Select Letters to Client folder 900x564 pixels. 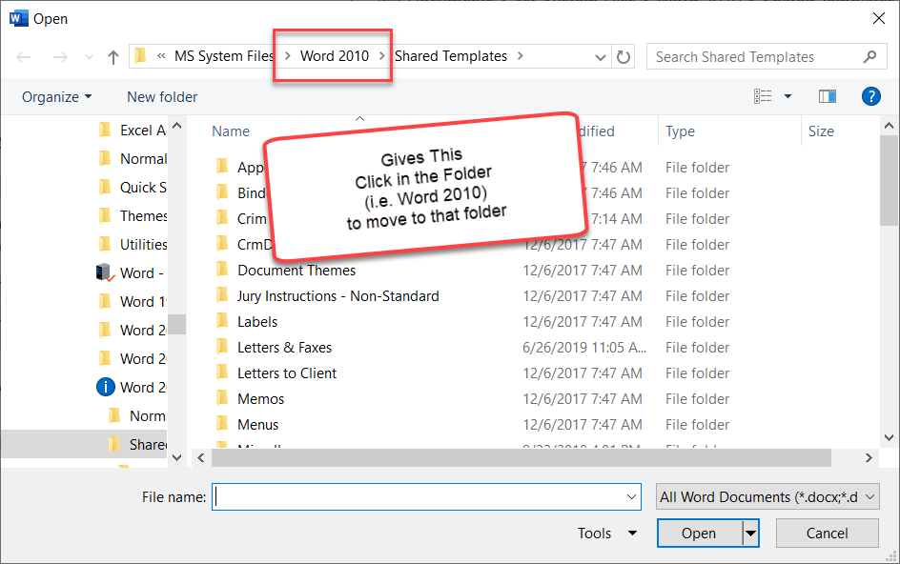[x=286, y=373]
